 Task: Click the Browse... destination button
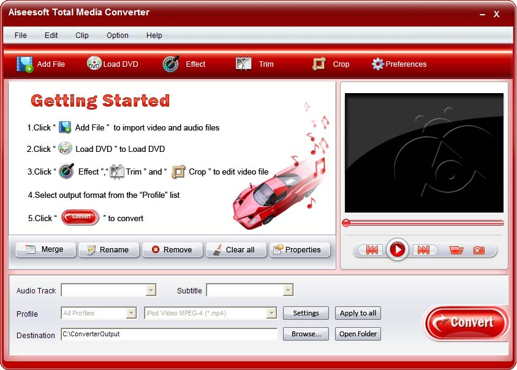pos(306,334)
